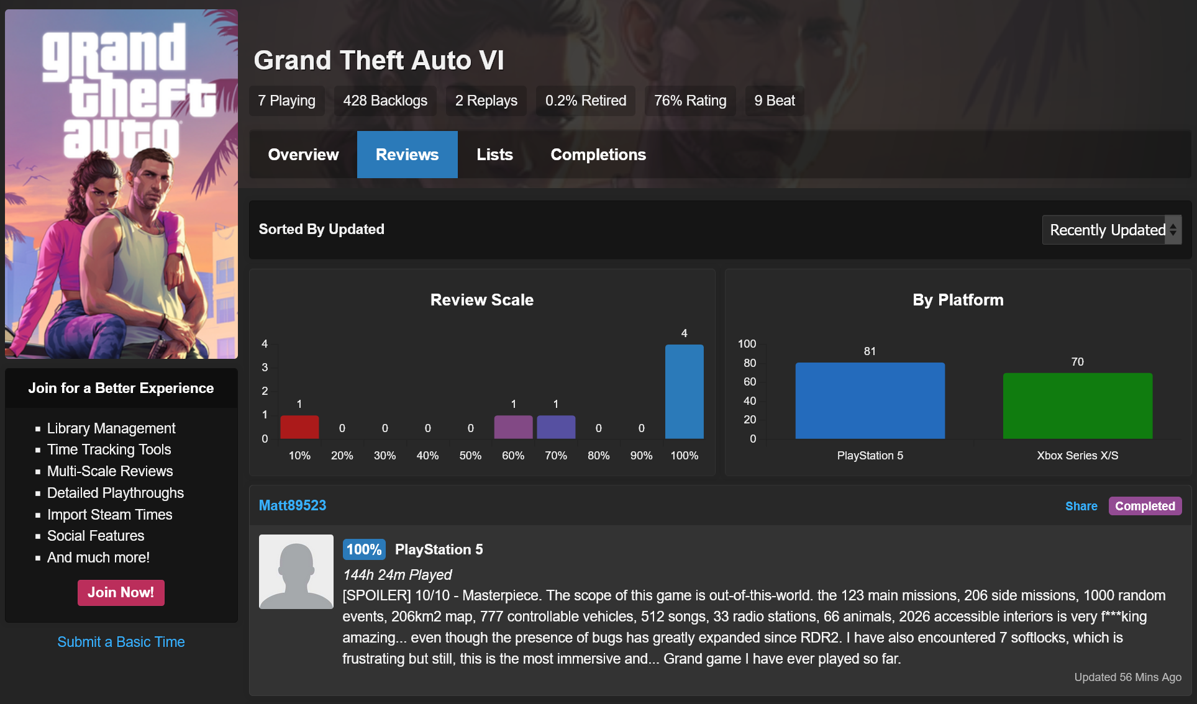
Task: Open the Reviews tab
Action: click(407, 155)
